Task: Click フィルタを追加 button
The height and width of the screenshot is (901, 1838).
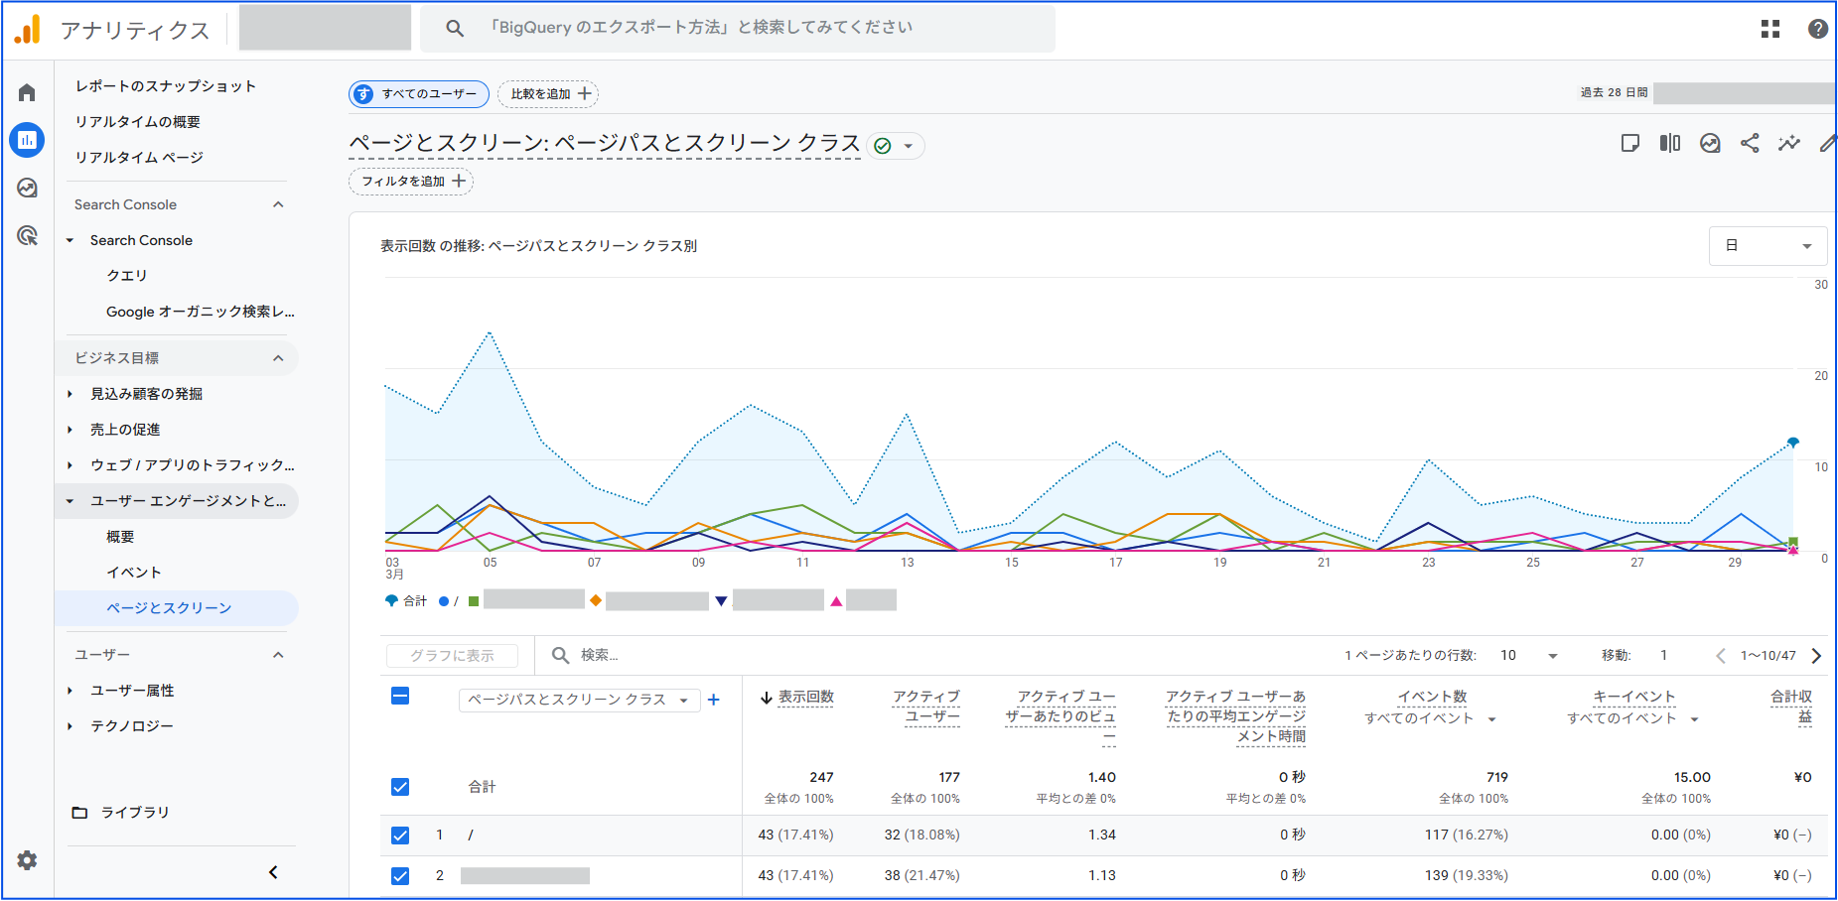Action: click(411, 182)
